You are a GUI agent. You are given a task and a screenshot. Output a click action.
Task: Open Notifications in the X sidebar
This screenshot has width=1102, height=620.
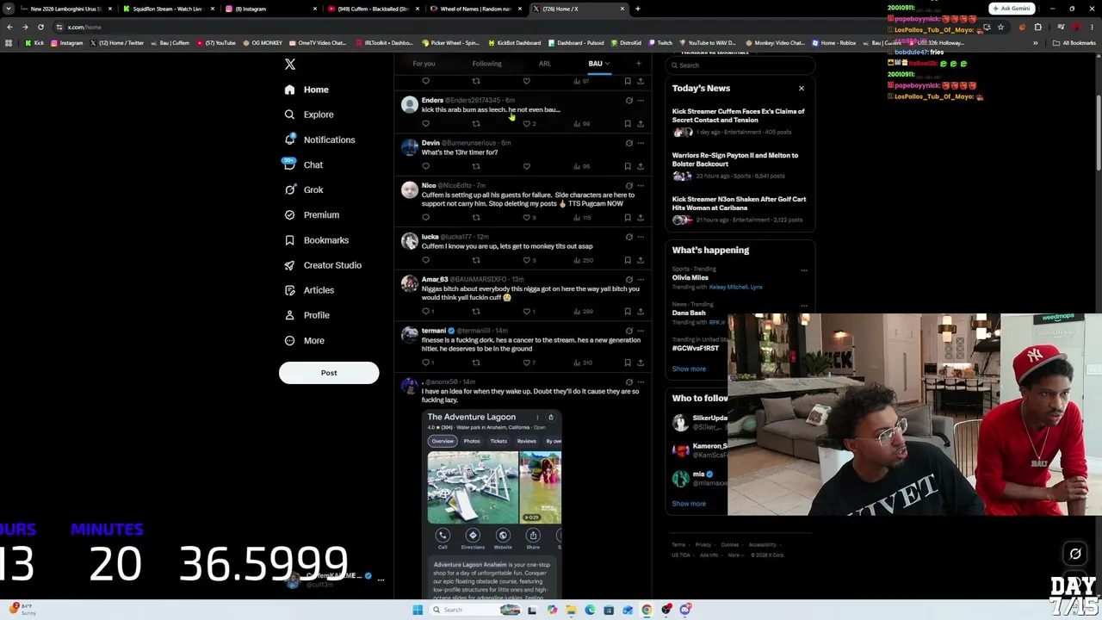coord(319,139)
